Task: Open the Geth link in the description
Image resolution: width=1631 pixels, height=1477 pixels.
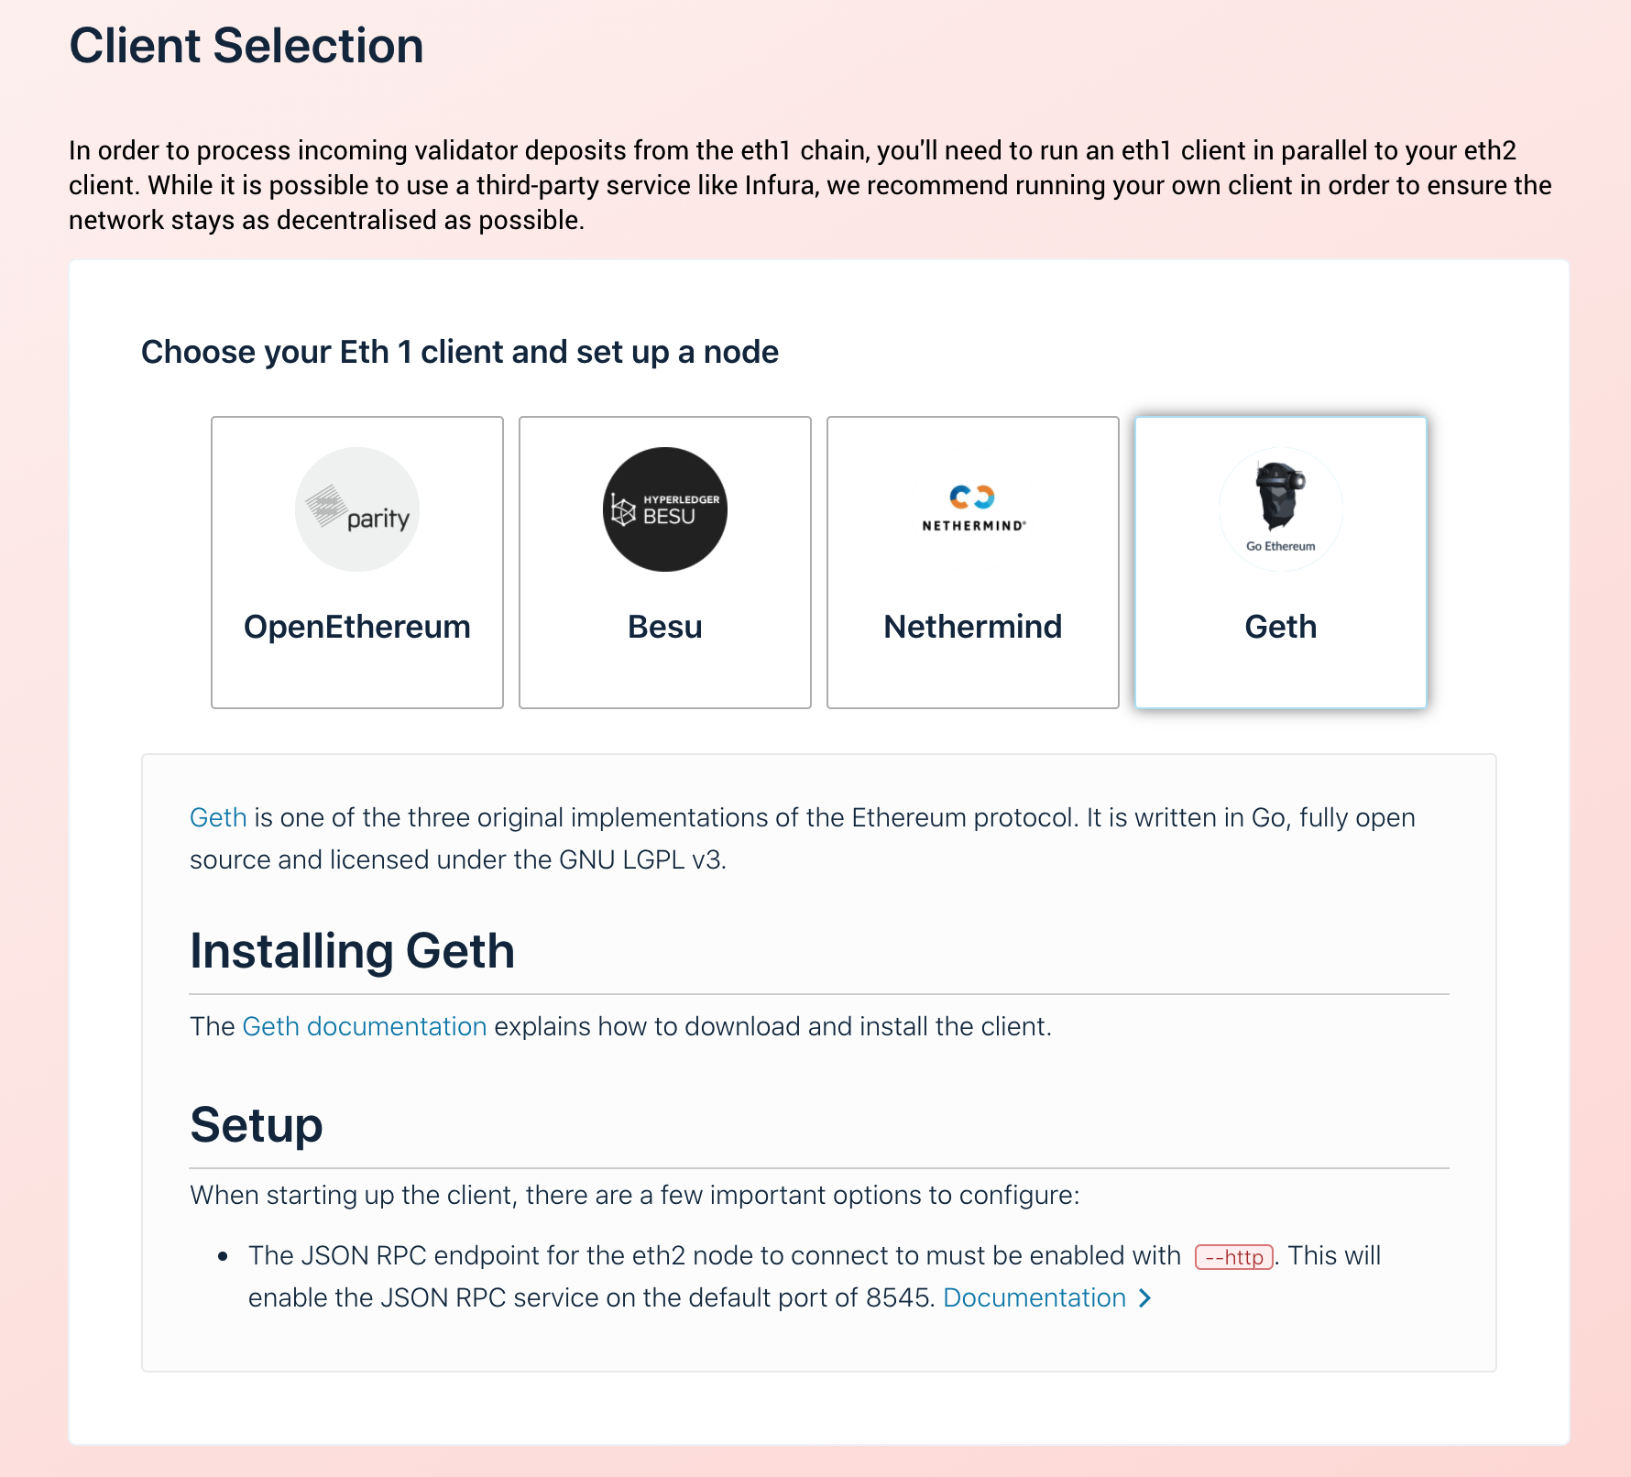Action: [x=216, y=817]
